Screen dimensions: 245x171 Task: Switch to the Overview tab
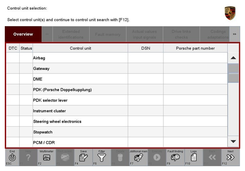tap(23, 34)
